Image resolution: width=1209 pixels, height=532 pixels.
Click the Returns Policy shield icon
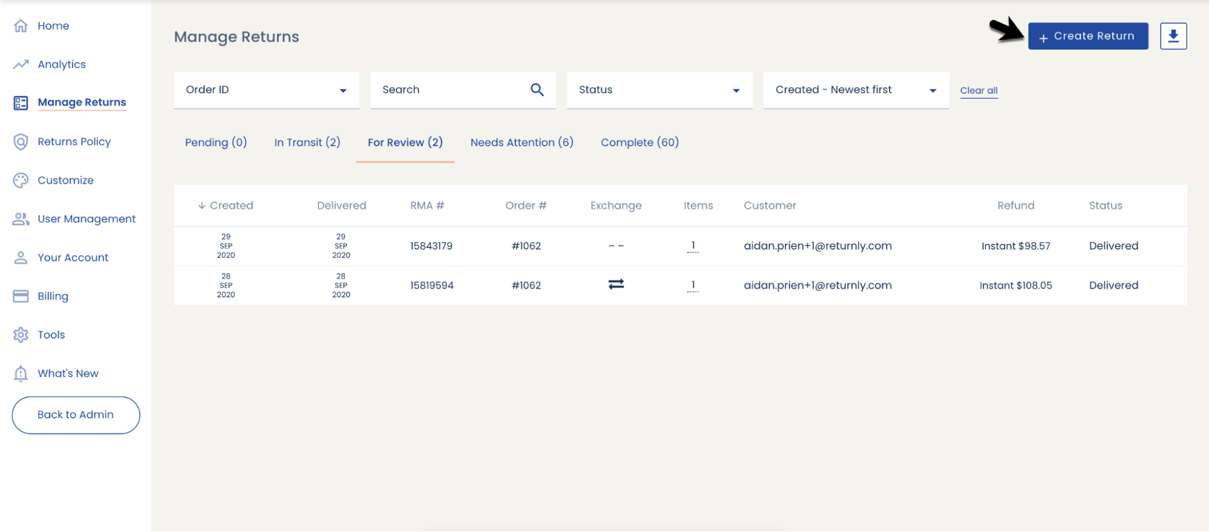coord(21,141)
